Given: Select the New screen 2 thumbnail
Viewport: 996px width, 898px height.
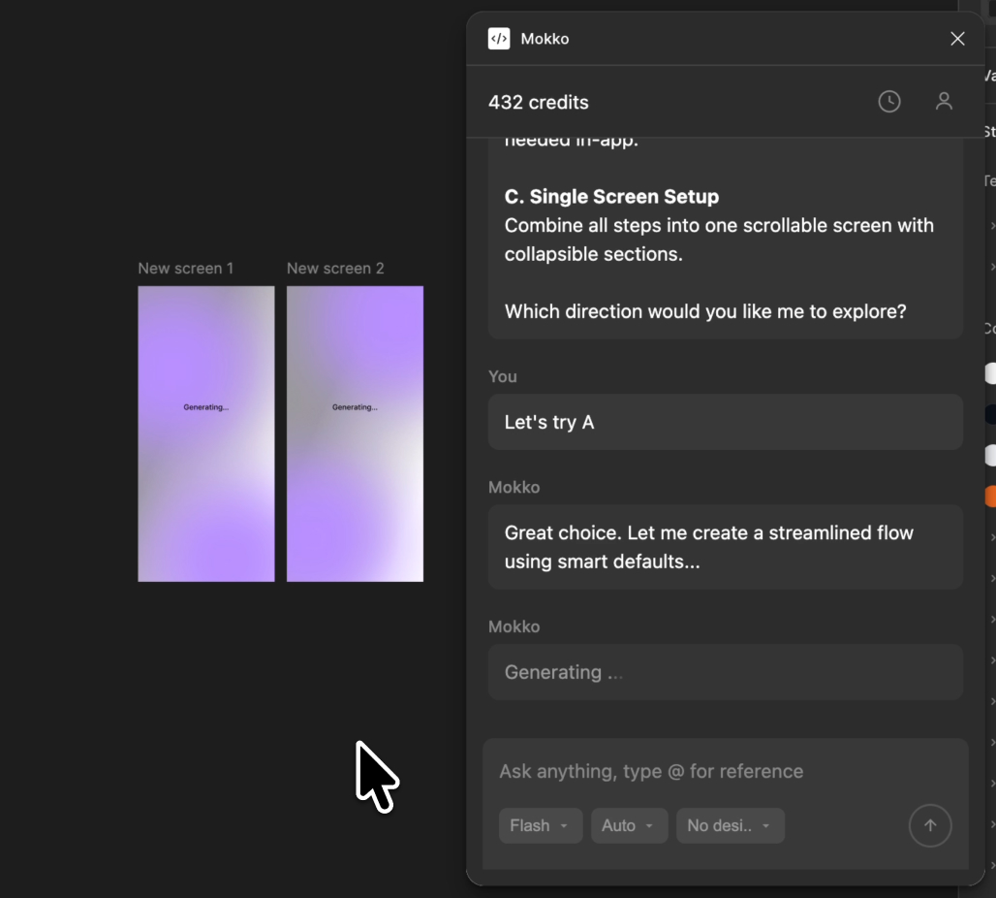Looking at the screenshot, I should pos(355,433).
